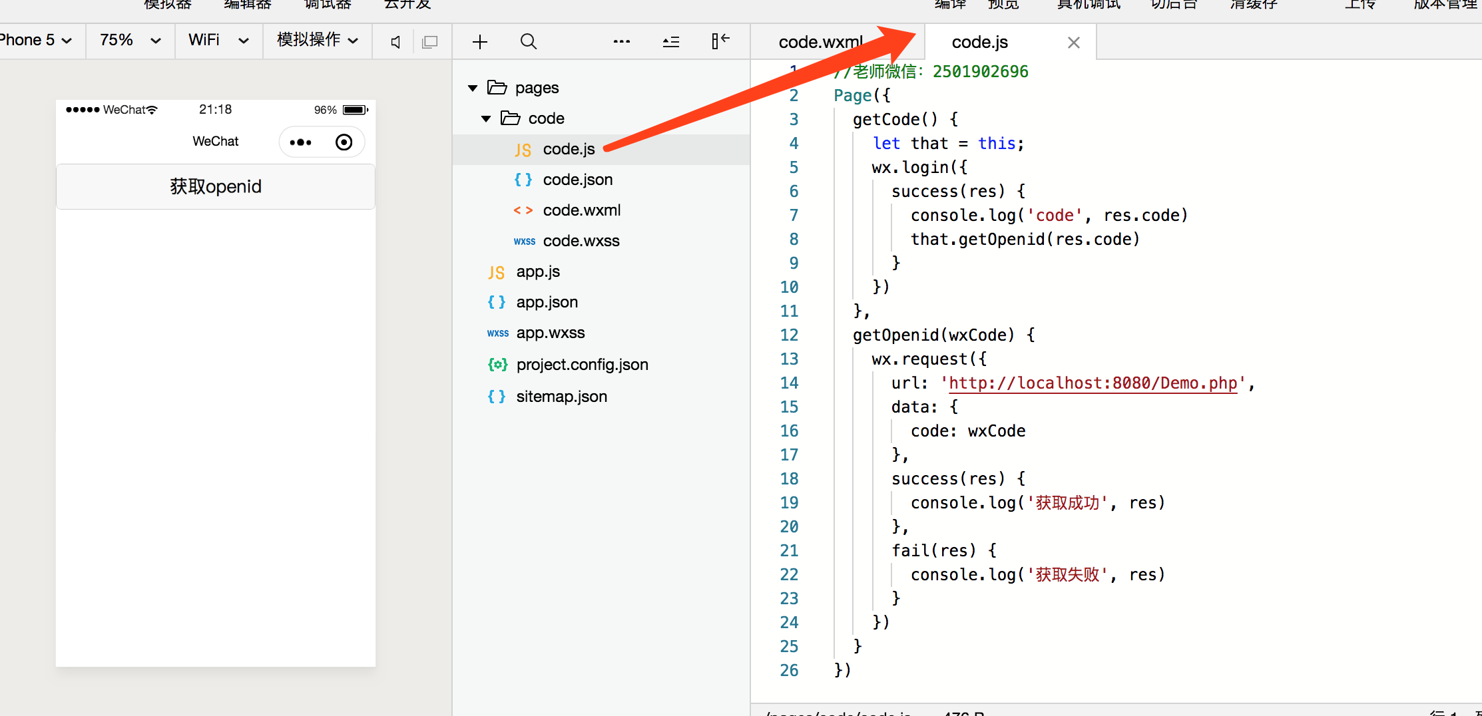This screenshot has width=1482, height=716.
Task: Click the mini program capsule menu dots
Action: 301,142
